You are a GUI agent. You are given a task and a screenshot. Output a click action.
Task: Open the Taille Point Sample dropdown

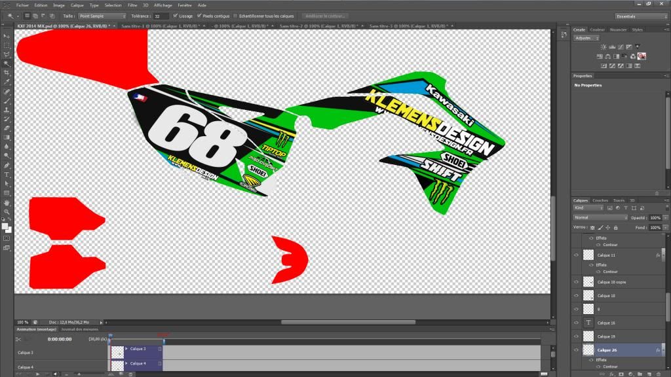point(103,16)
